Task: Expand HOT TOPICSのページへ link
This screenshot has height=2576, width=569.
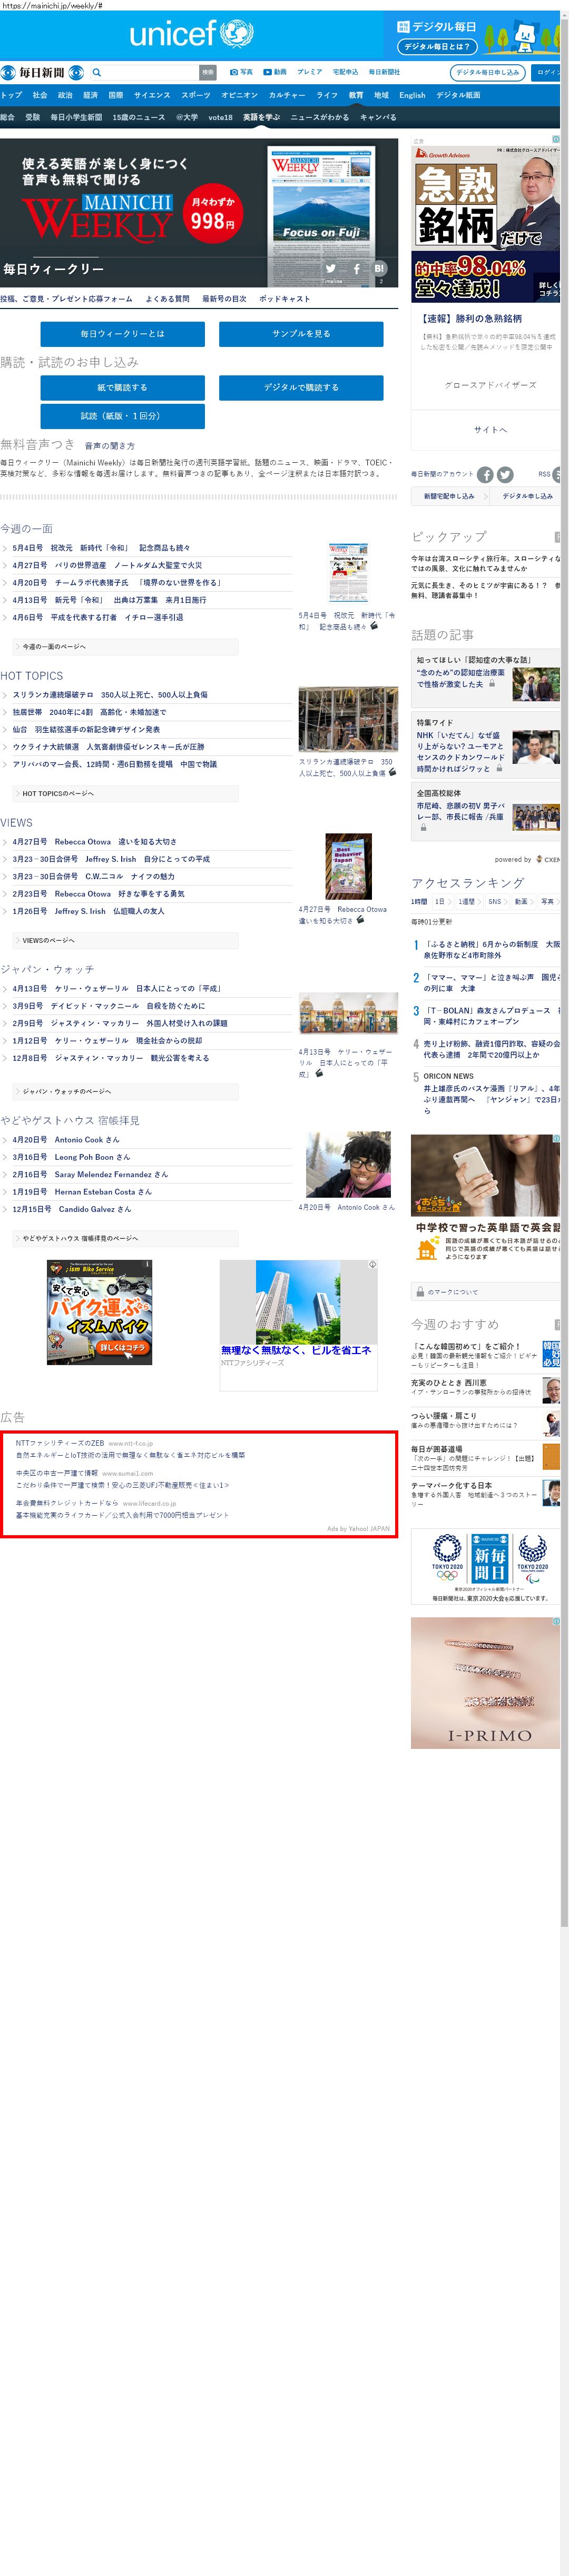Action: click(125, 793)
